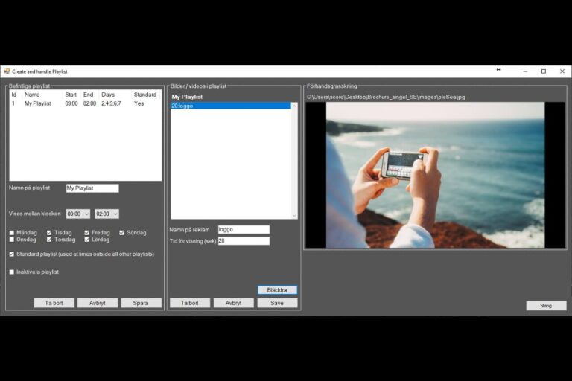Click the Save button for the playlist item
The image size is (572, 381).
point(277,303)
